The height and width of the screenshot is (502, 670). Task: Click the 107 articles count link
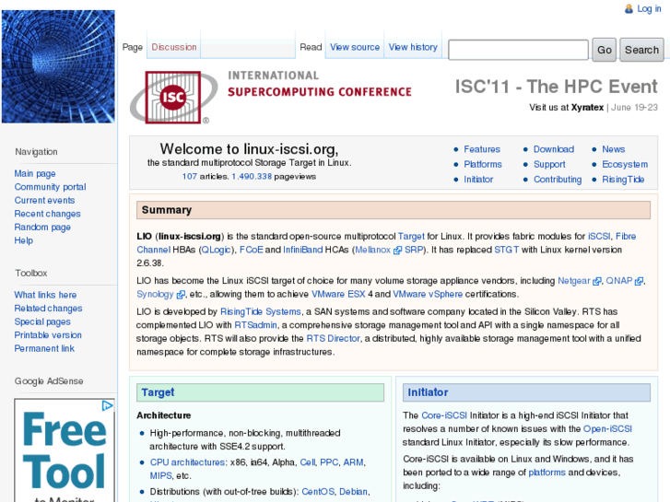(x=190, y=177)
